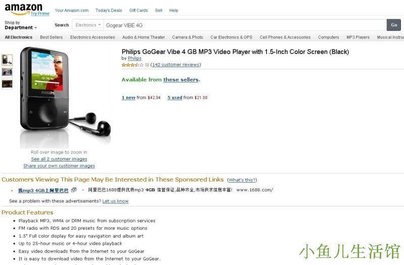Click the '1 new' offers link
The height and width of the screenshot is (265, 404).
point(128,97)
